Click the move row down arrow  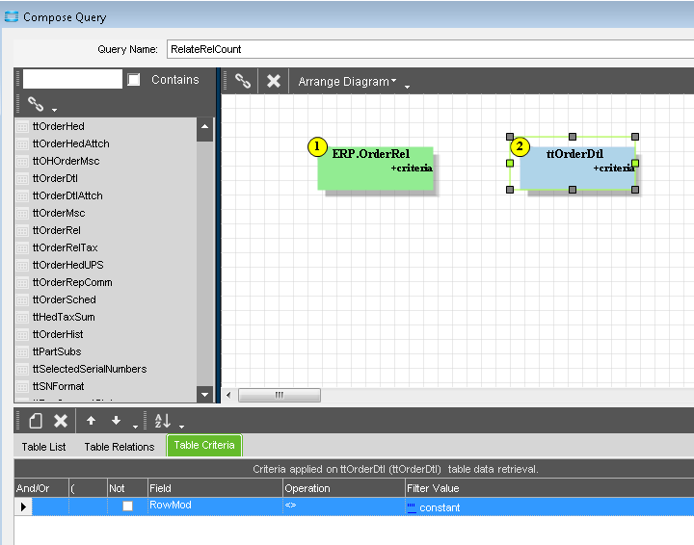pos(116,421)
